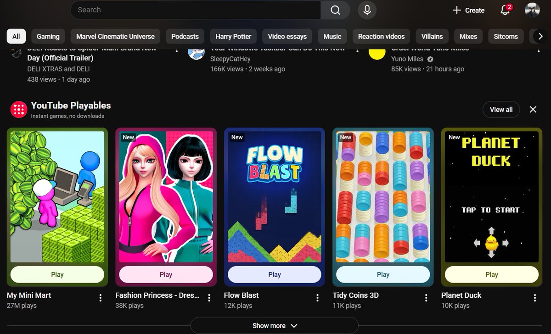
Task: Select the Music filter chip
Action: click(x=332, y=36)
